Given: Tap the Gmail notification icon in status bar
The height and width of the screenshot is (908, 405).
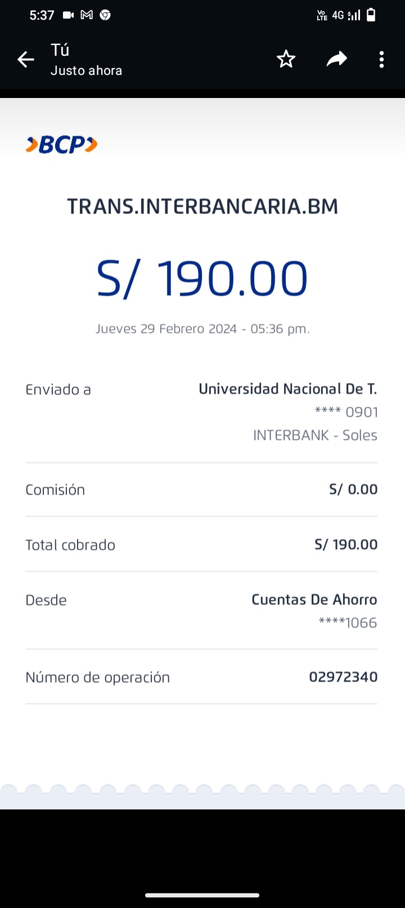Looking at the screenshot, I should 87,15.
